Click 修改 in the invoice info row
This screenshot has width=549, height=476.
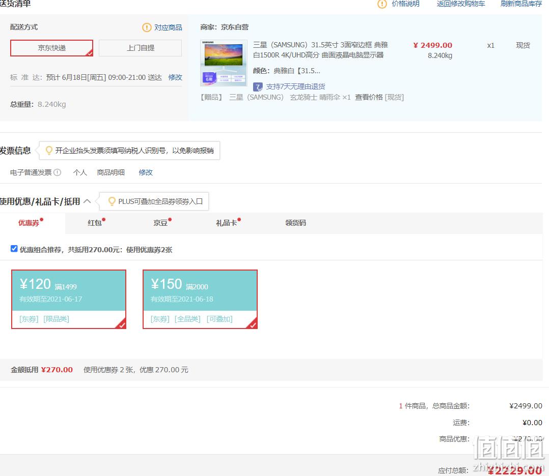(146, 172)
